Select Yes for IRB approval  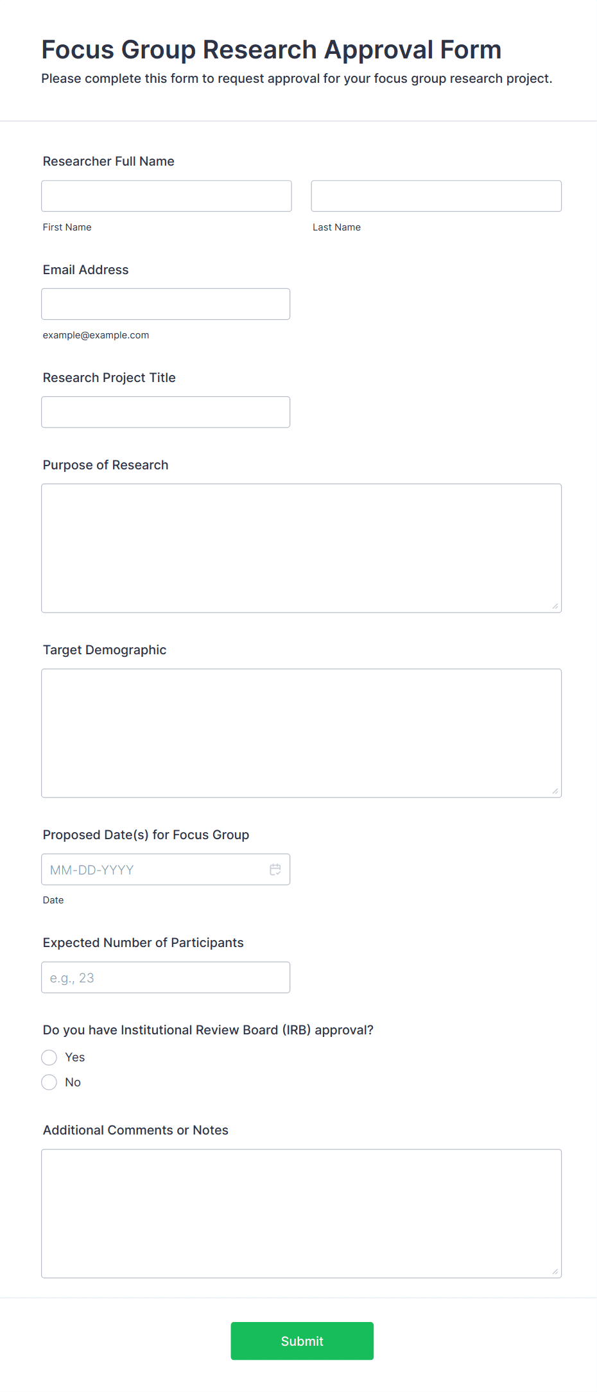click(x=49, y=1057)
